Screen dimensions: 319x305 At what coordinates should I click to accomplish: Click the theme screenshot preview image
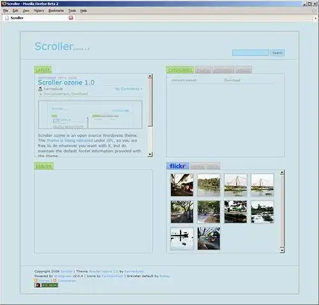click(x=90, y=115)
